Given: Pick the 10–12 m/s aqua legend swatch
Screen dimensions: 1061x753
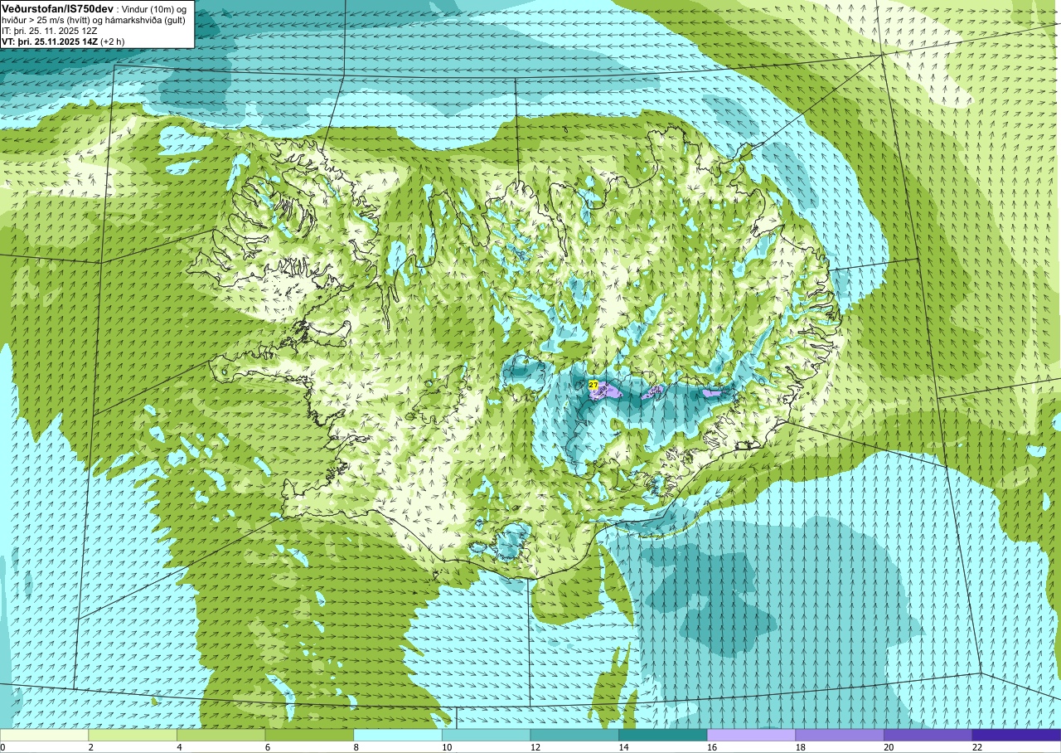Looking at the screenshot, I should (x=486, y=735).
